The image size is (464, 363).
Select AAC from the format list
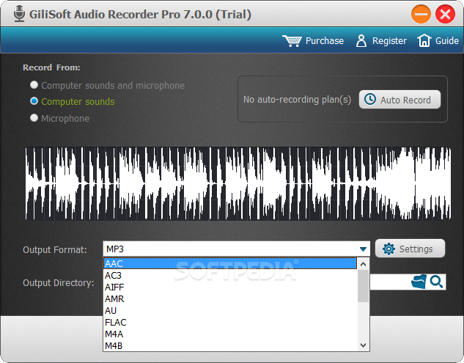click(230, 263)
